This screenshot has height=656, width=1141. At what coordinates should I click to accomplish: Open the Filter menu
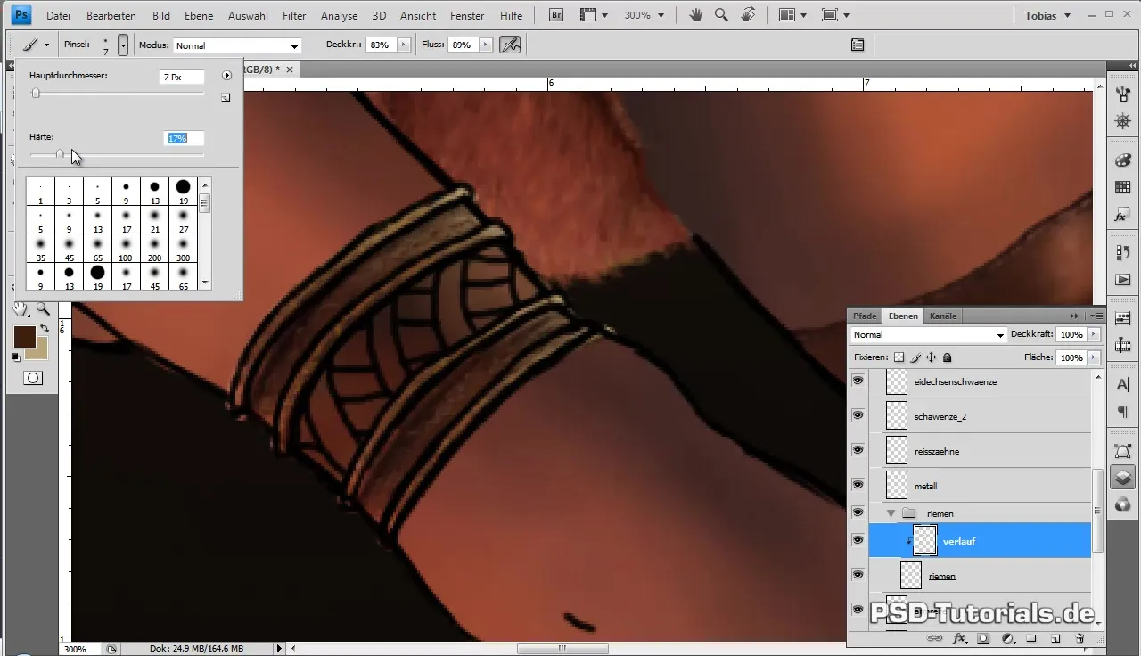(x=294, y=16)
